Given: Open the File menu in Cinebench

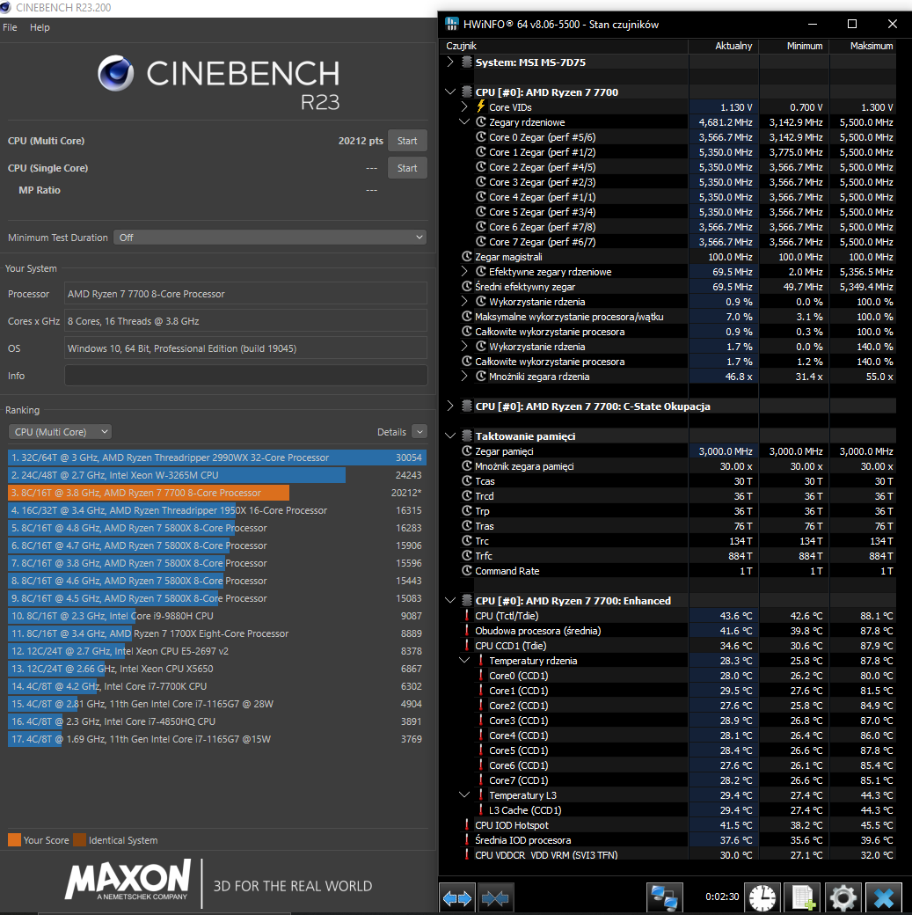Looking at the screenshot, I should [10, 27].
